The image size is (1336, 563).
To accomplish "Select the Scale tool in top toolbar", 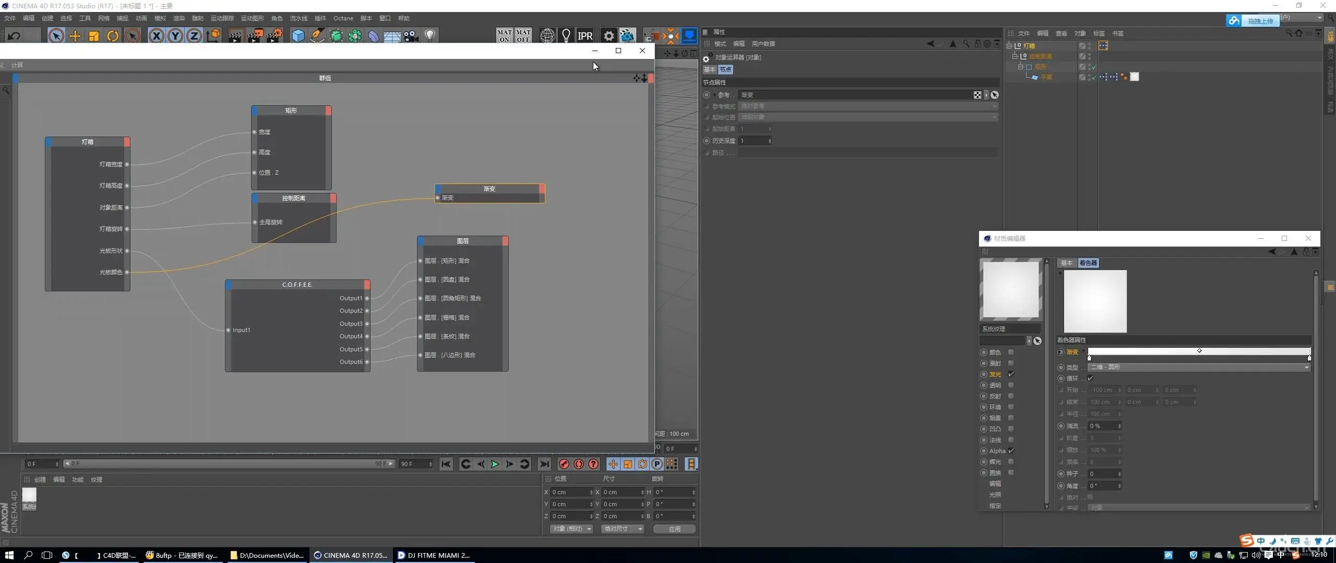I will click(x=94, y=35).
